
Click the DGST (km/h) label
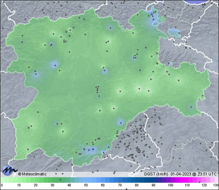[156, 174]
